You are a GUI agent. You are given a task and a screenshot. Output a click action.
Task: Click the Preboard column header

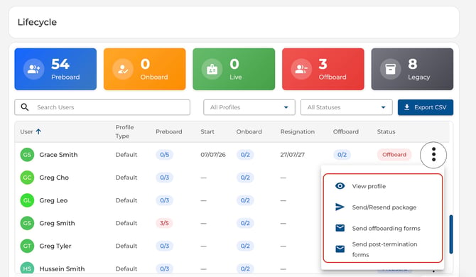tap(169, 131)
